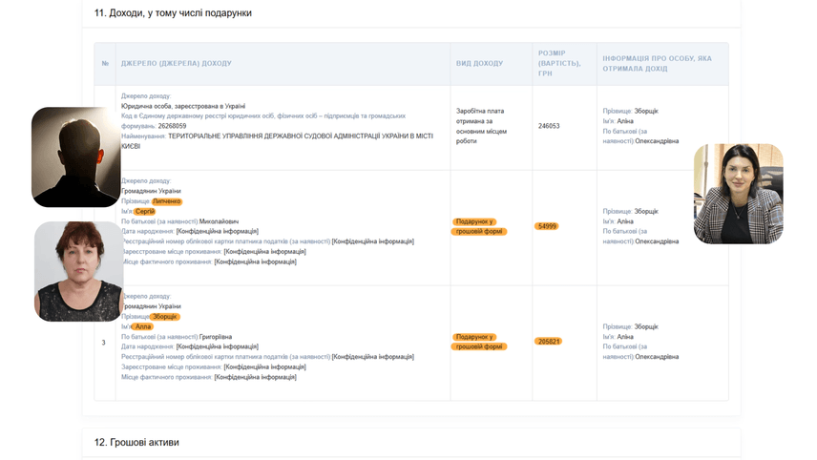Click 'Інформація про особу' column header
This screenshot has width=817, height=460.
tap(657, 64)
